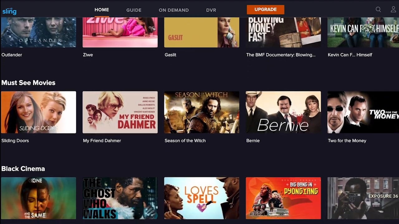Select The BMF Documentary: Blowing Money Fast
This screenshot has height=224, width=399.
click(x=283, y=31)
